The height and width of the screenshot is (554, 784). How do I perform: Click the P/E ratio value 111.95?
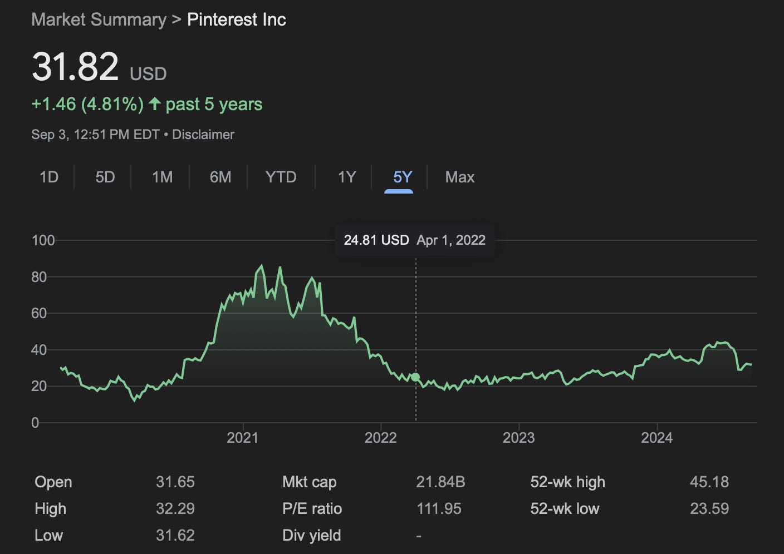[x=439, y=508]
